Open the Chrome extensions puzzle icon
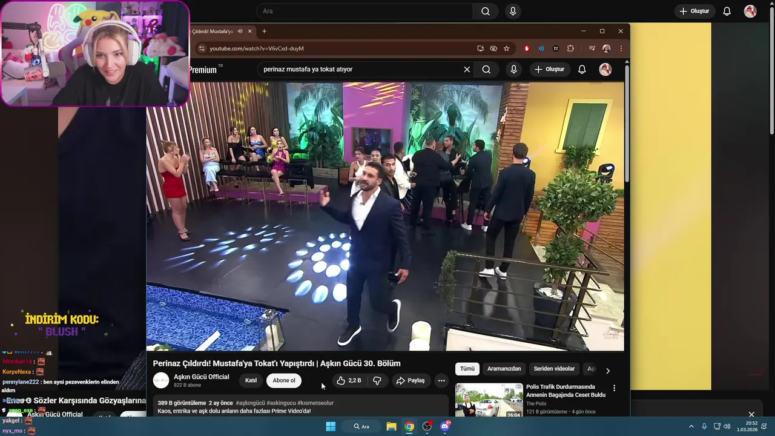This screenshot has height=436, width=775. (x=570, y=48)
